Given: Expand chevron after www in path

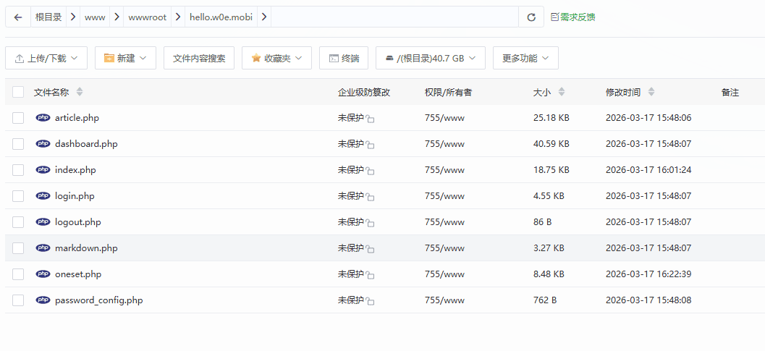Looking at the screenshot, I should click(117, 17).
